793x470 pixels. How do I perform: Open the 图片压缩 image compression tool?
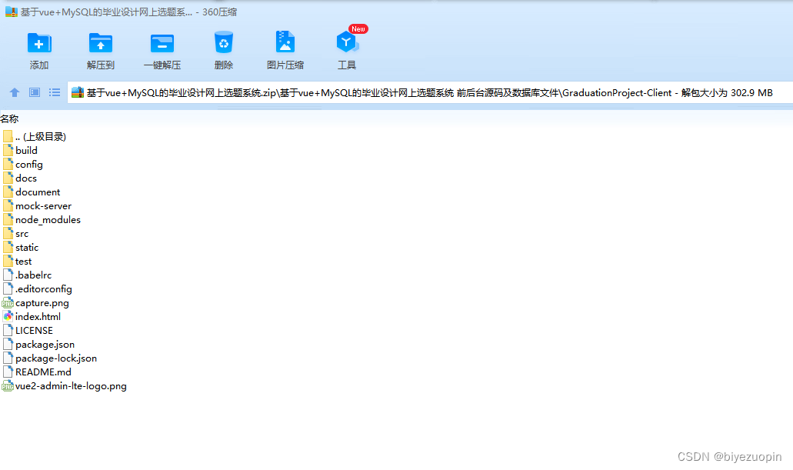285,42
